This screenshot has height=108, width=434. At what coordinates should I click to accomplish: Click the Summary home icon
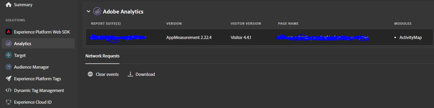[9, 5]
